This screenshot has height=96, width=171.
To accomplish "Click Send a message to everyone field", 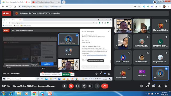I will [96, 67].
